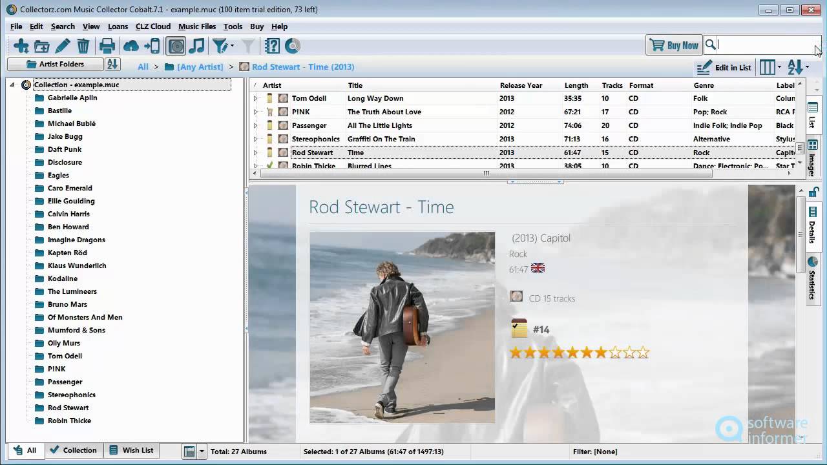Click the Buy Now button

(x=674, y=45)
